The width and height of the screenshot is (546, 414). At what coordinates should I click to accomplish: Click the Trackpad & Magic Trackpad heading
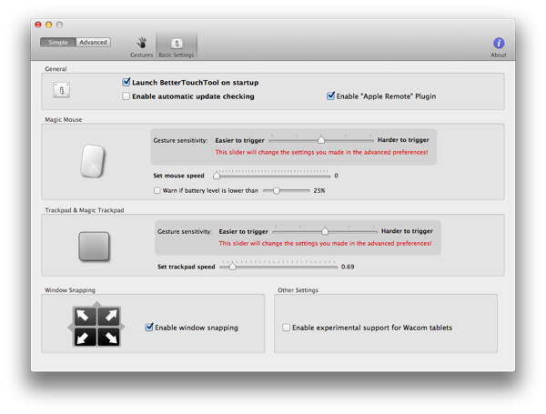[x=85, y=210]
